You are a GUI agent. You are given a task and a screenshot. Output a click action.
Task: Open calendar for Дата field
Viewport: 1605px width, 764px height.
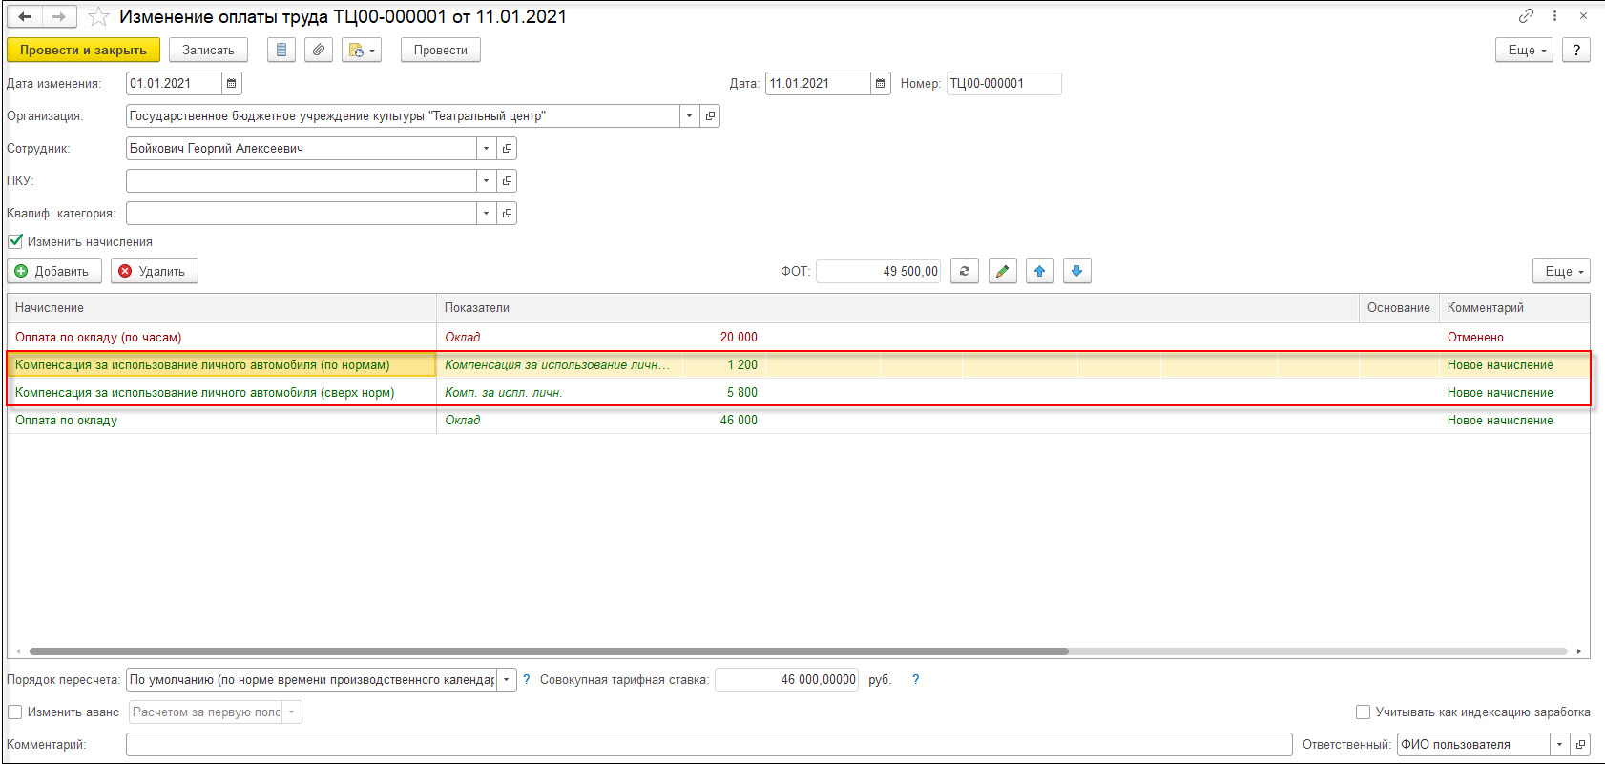[x=880, y=83]
